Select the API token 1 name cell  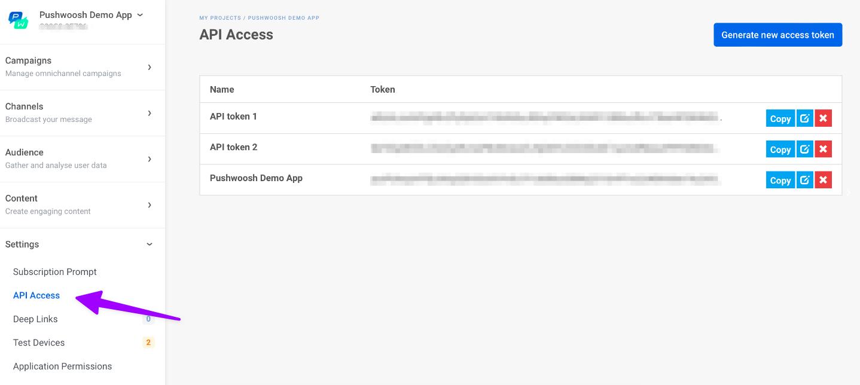pos(233,116)
